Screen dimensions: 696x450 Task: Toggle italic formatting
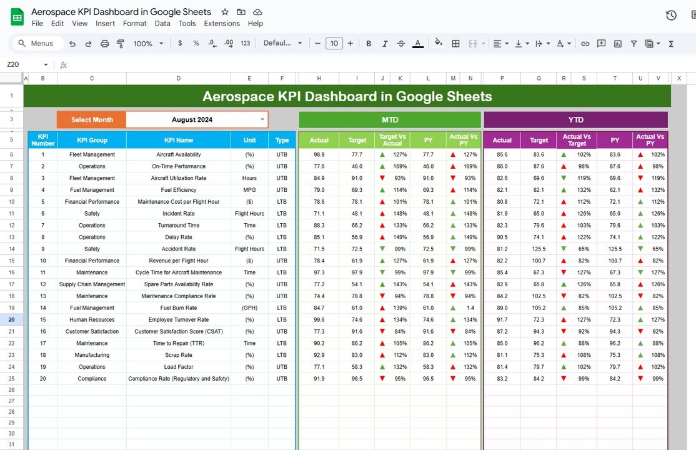click(x=385, y=44)
